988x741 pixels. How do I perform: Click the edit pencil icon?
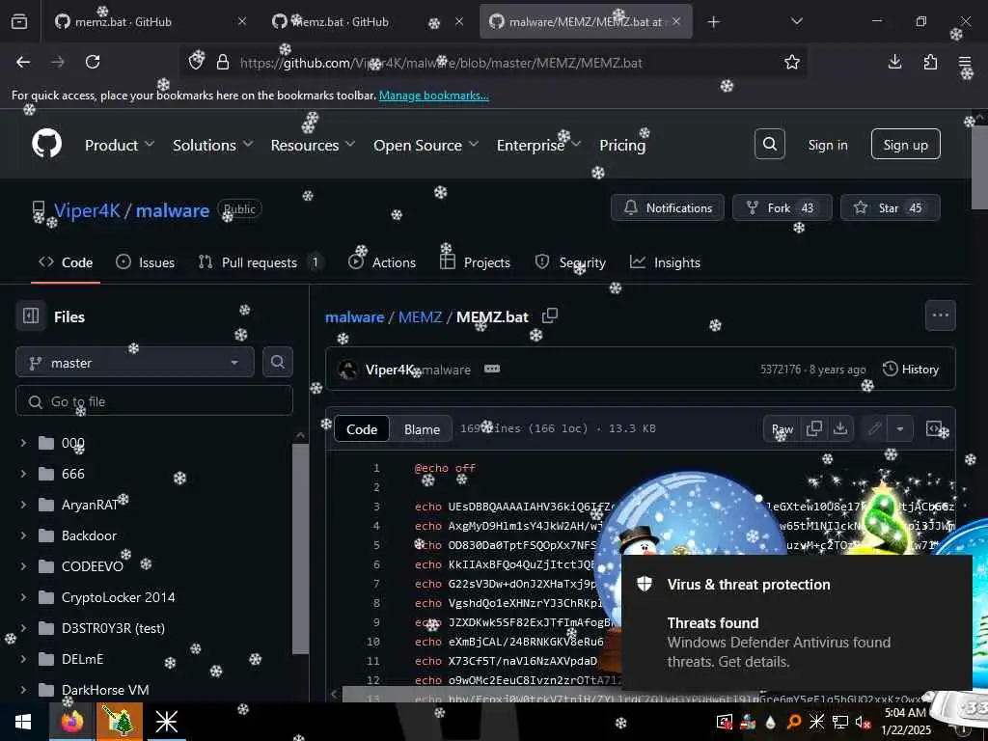pos(874,428)
